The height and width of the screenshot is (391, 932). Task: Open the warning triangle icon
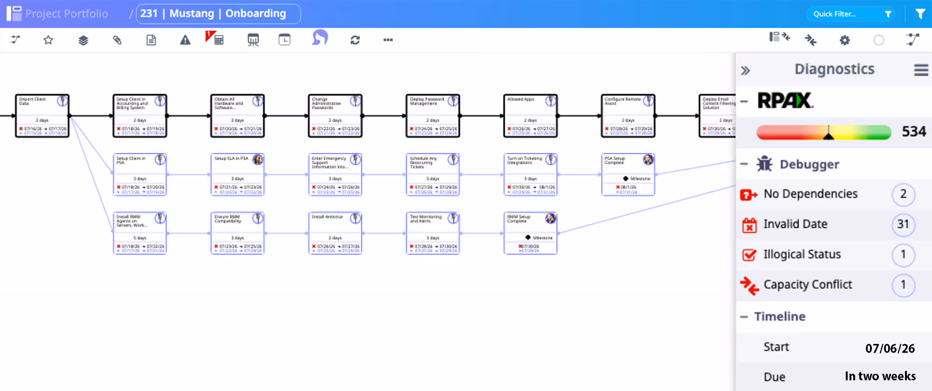tap(185, 40)
